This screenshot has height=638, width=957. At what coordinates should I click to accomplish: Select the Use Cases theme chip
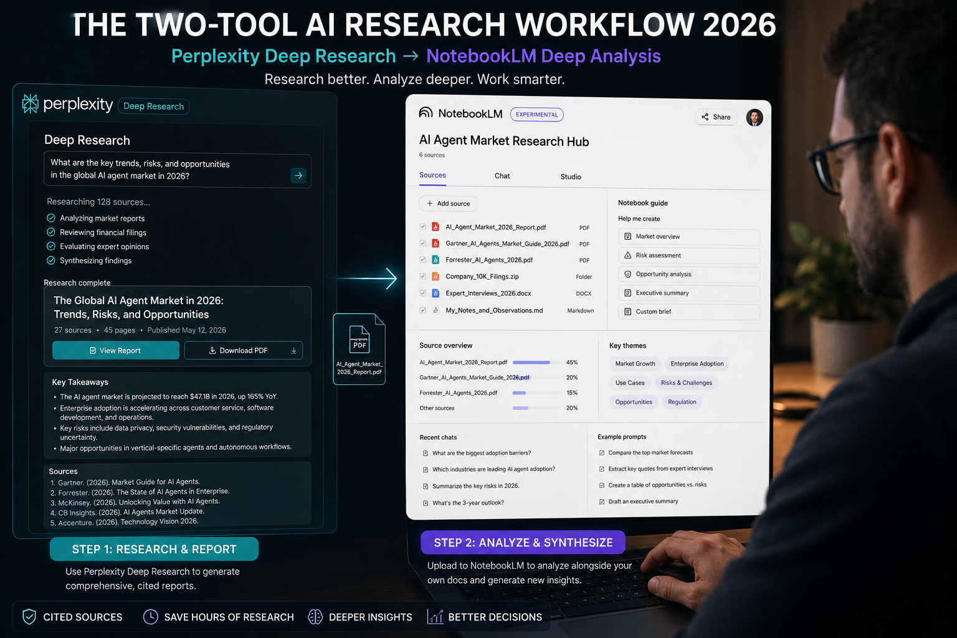point(630,383)
